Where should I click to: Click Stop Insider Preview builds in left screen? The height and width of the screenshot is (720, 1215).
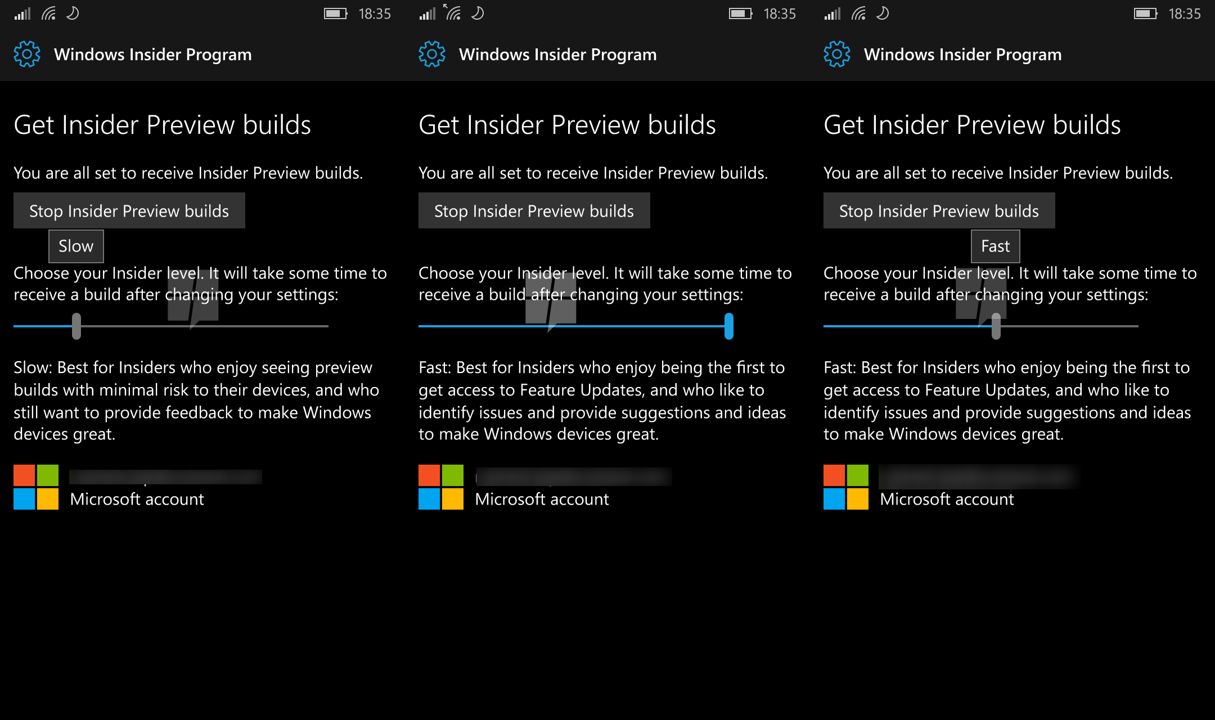[x=129, y=210]
